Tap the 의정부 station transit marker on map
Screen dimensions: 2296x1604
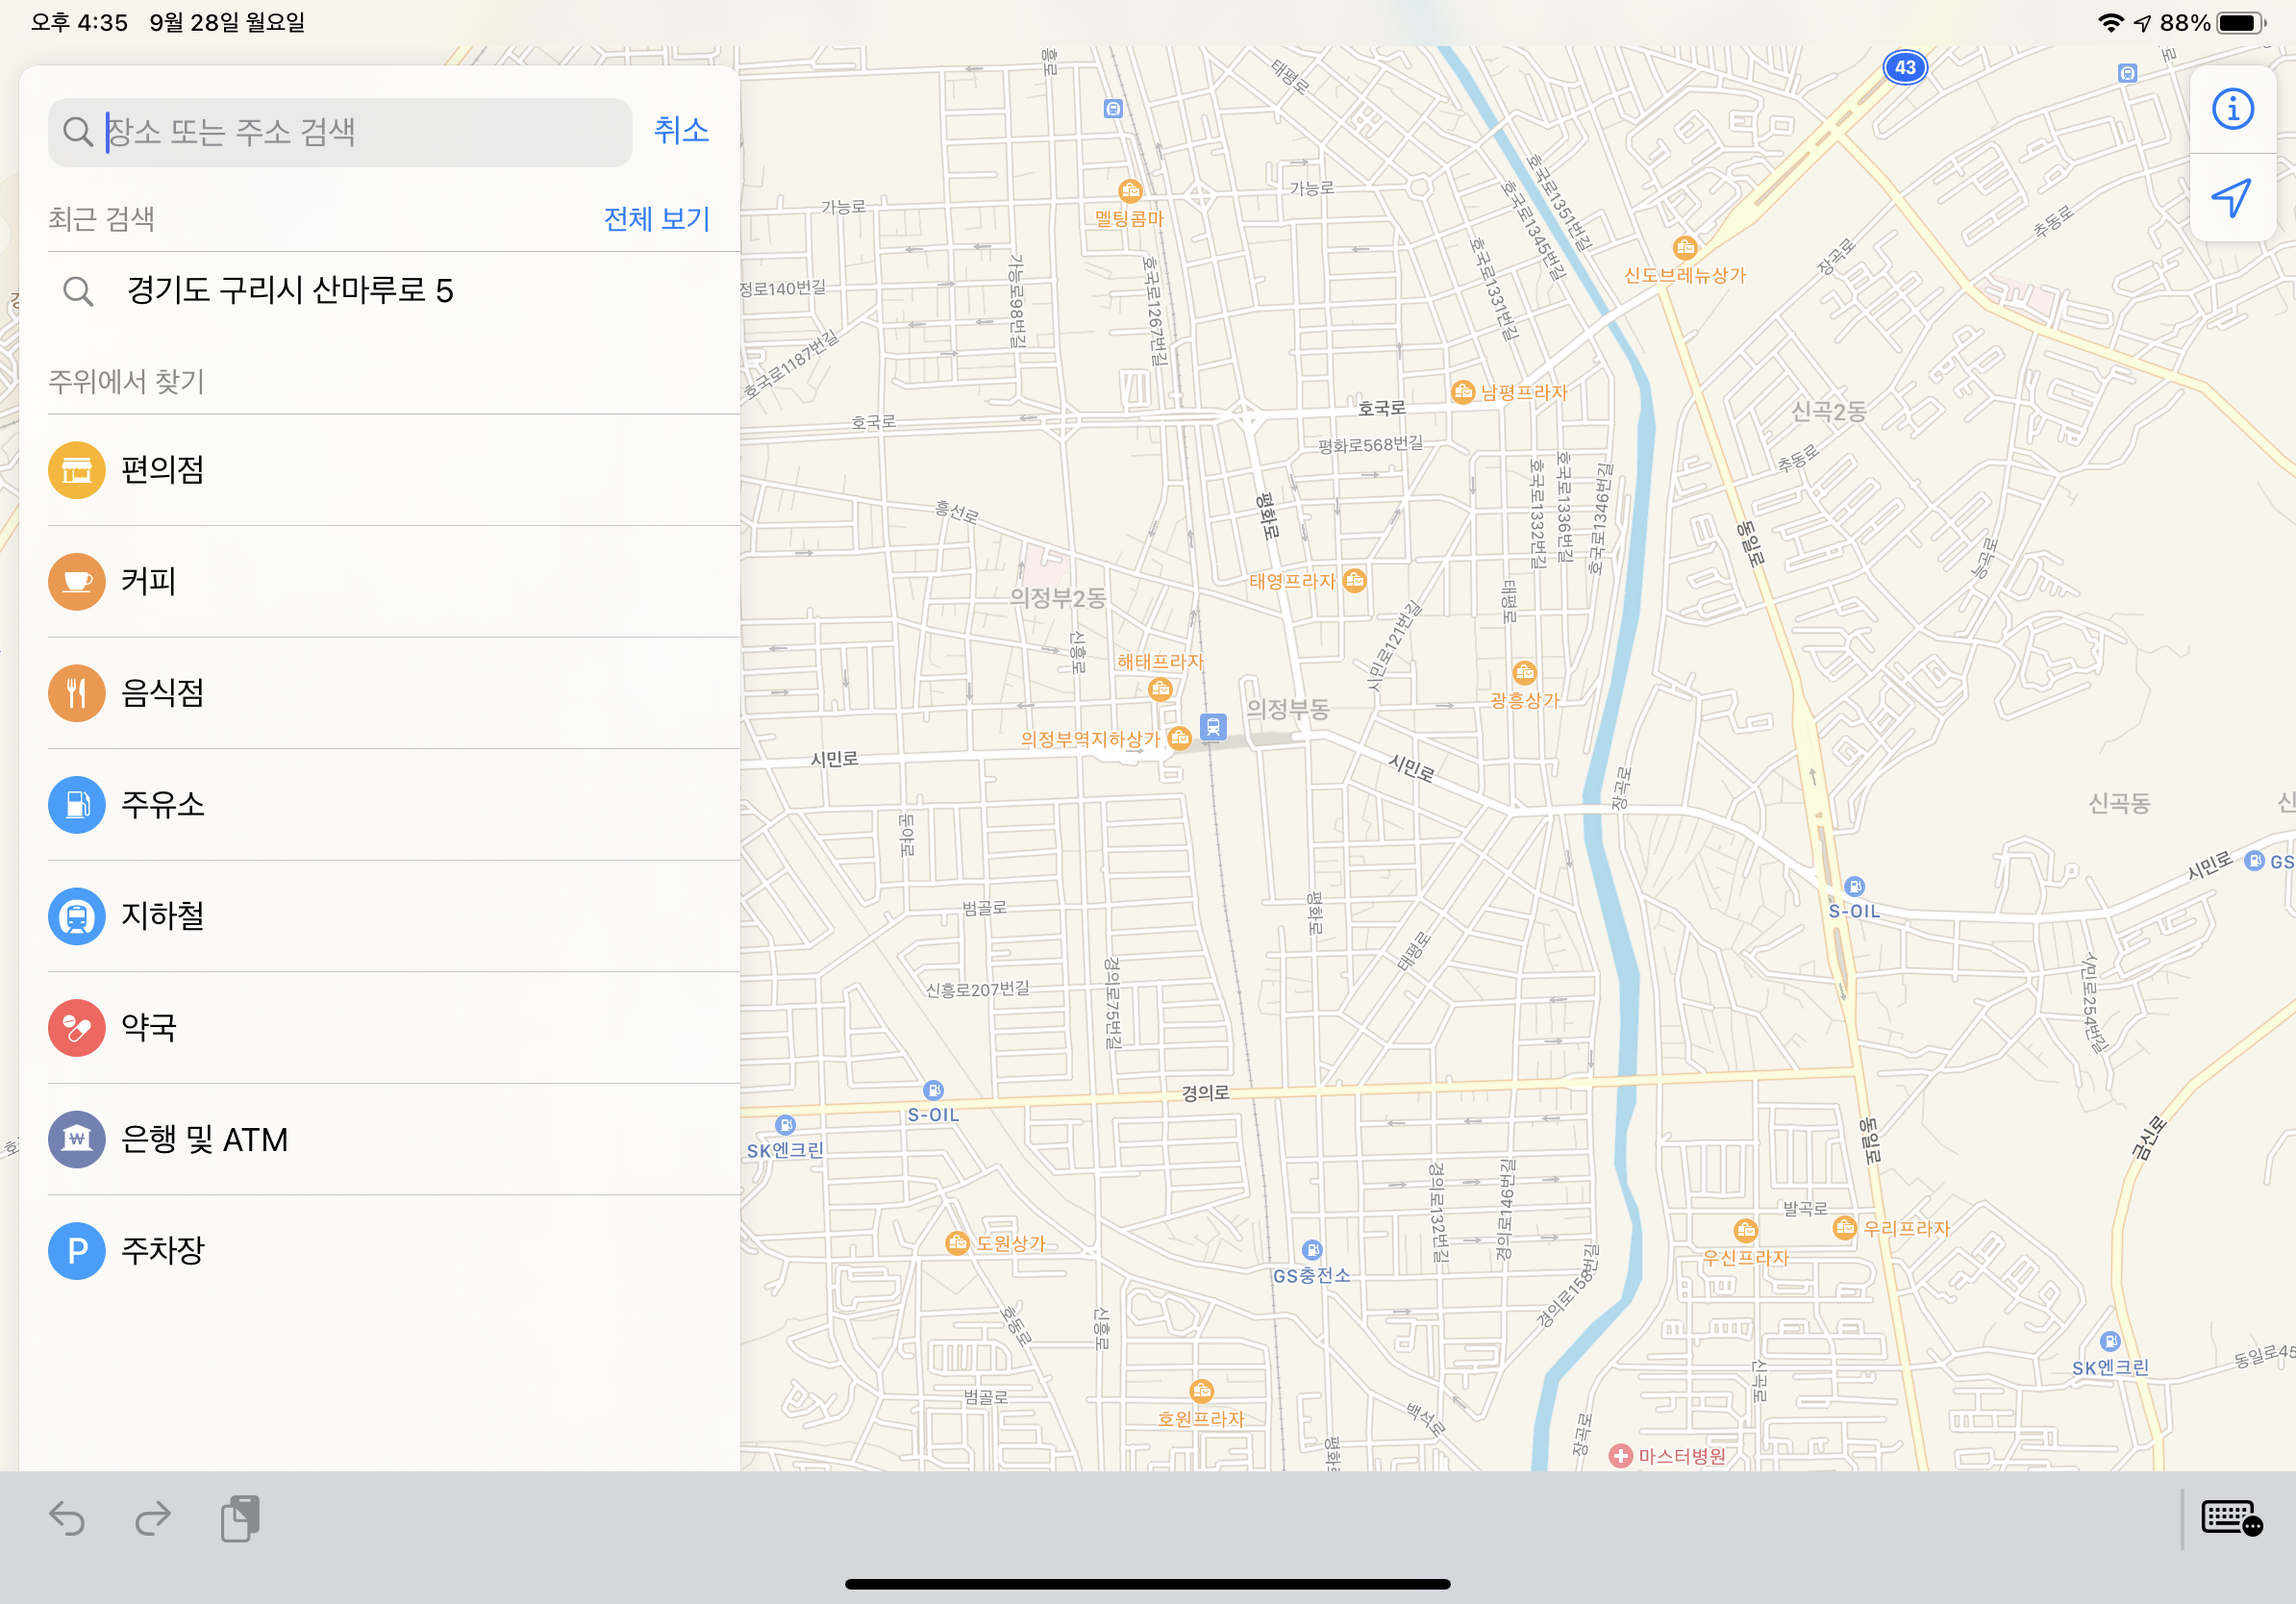click(x=1213, y=727)
